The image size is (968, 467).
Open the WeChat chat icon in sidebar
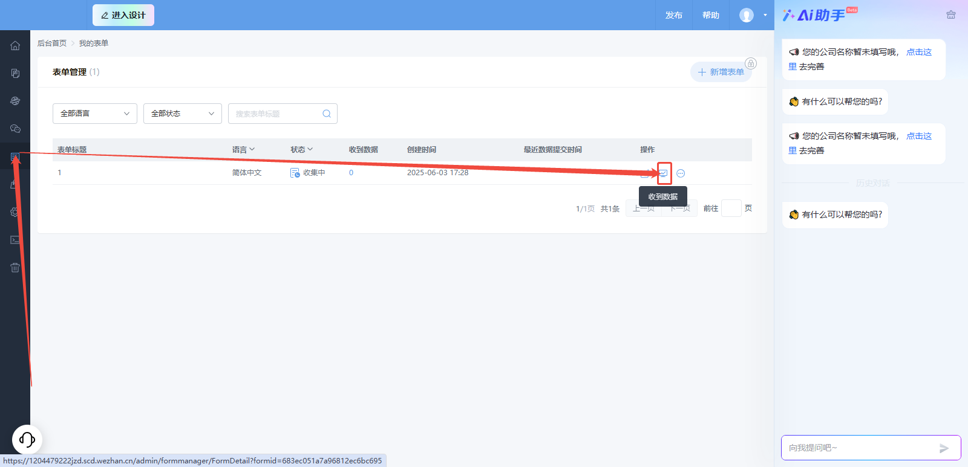[15, 129]
